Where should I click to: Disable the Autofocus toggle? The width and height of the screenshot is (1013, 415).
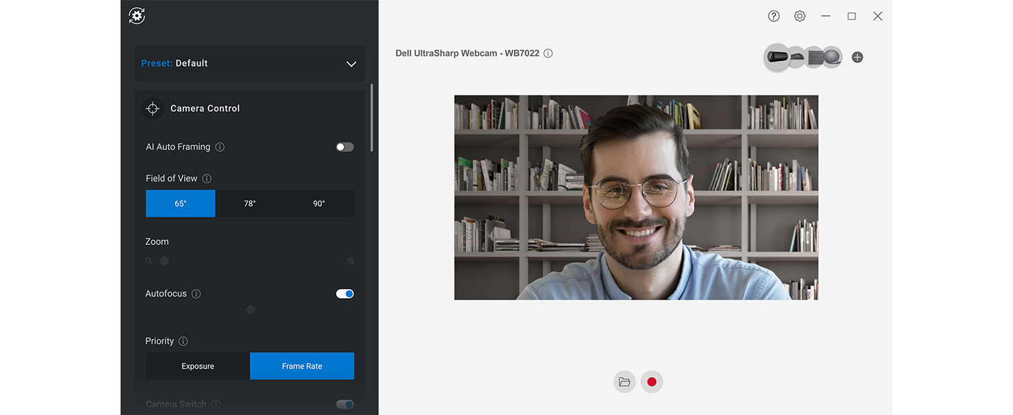[345, 294]
